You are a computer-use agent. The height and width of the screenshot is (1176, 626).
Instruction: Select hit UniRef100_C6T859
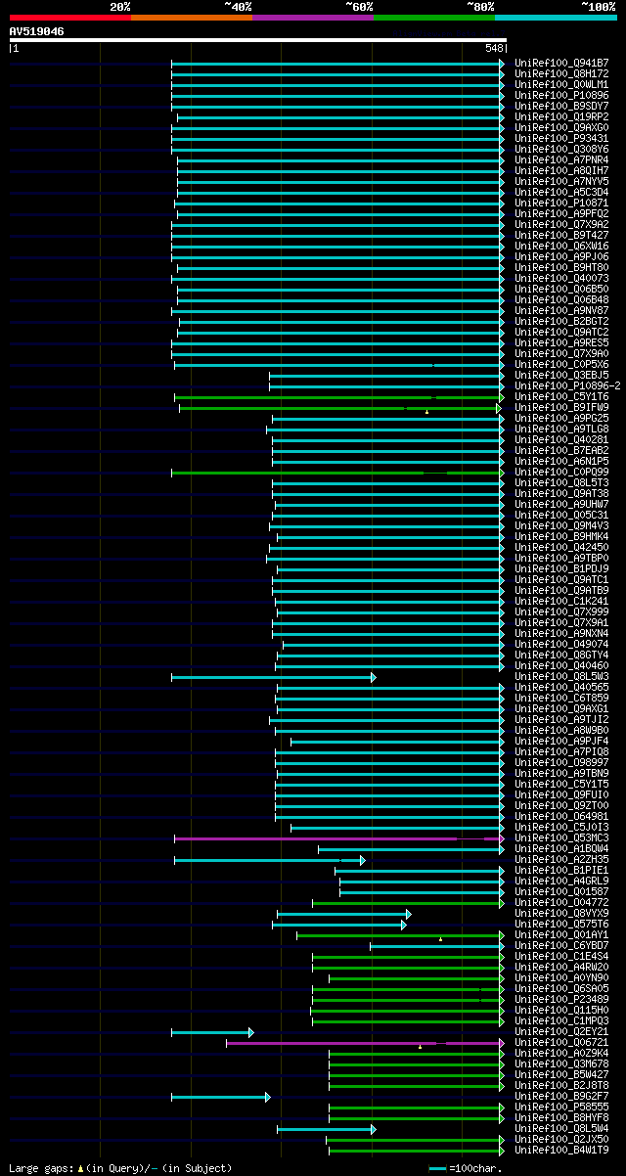click(x=561, y=698)
